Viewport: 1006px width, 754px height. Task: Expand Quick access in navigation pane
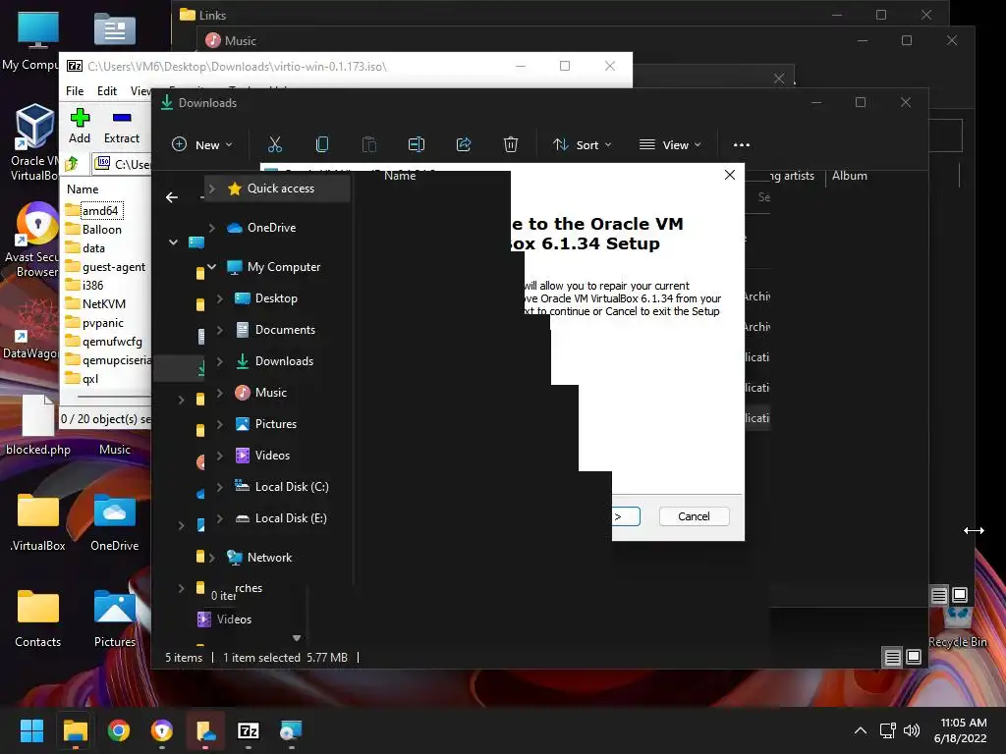[x=212, y=188]
